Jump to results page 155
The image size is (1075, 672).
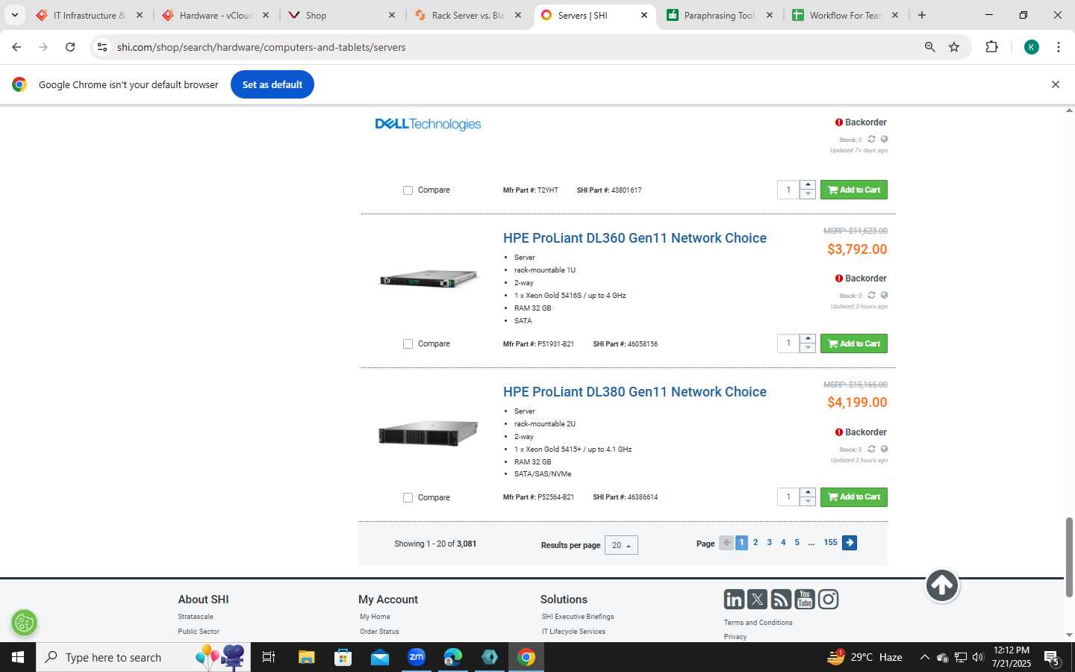click(830, 543)
